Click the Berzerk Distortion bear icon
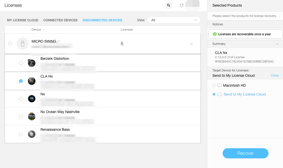The width and height of the screenshot is (283, 168). point(32,63)
